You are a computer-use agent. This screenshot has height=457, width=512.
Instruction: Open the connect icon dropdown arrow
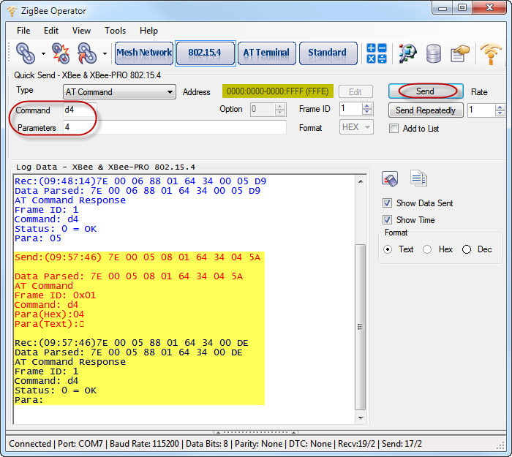pos(43,53)
